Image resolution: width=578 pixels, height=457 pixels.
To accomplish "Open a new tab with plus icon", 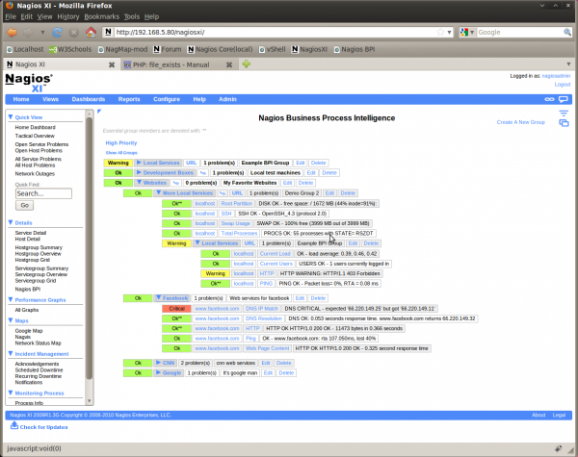I will [x=248, y=63].
